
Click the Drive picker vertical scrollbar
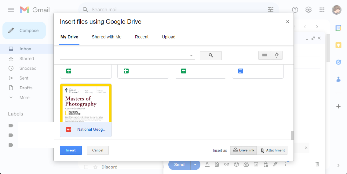292,135
